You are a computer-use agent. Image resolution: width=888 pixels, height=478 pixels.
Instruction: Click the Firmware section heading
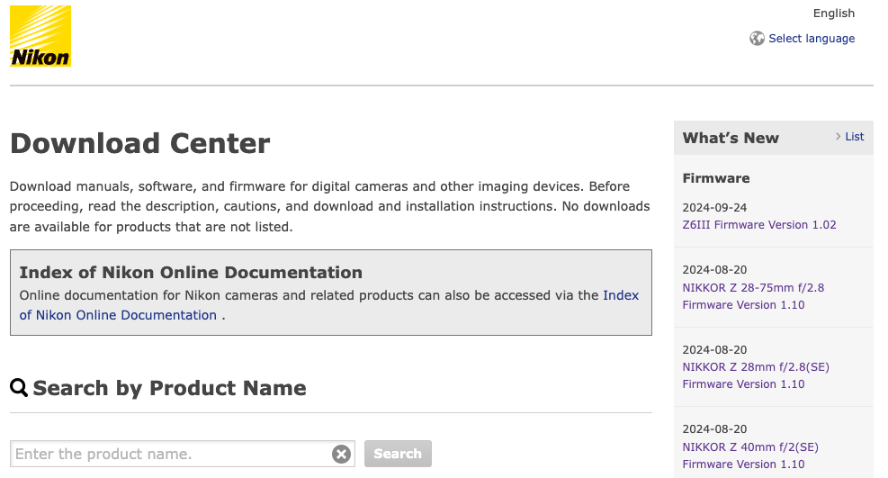tap(716, 178)
